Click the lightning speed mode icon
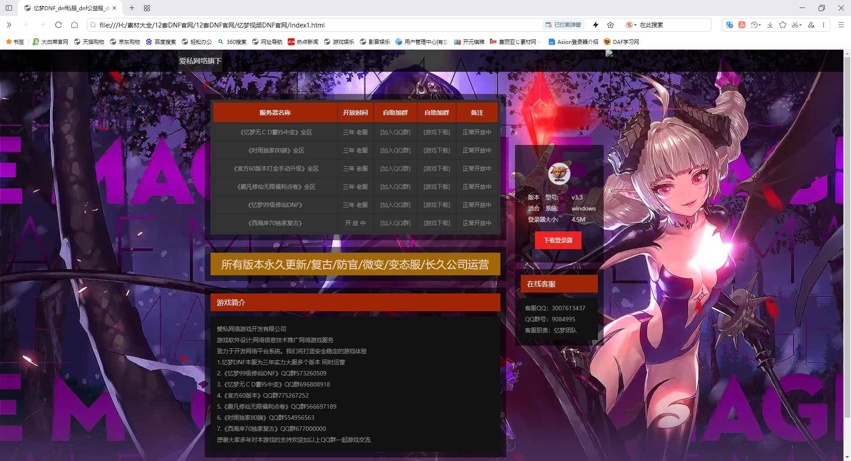Viewport: 851px width, 461px height. tap(596, 25)
